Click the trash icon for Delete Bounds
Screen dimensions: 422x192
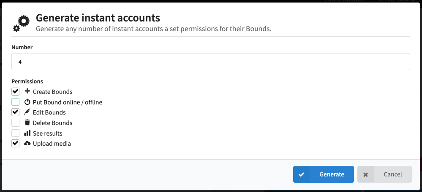pos(27,123)
